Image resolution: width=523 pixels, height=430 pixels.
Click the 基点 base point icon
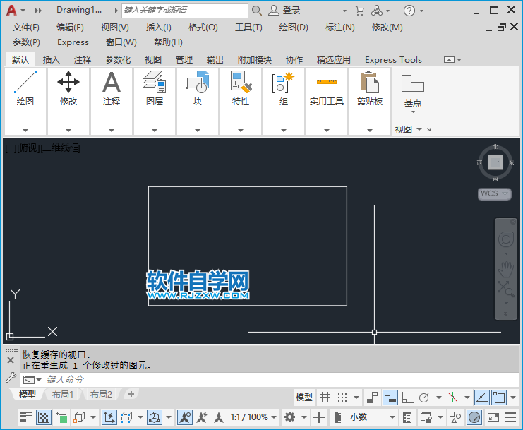pyautogui.click(x=413, y=83)
